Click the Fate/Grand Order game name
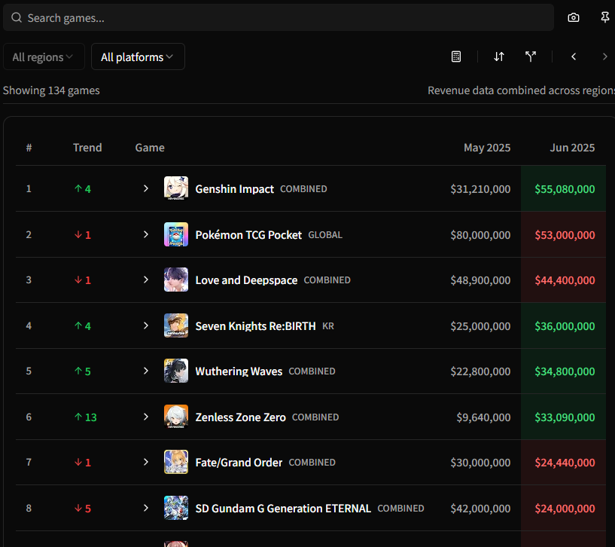This screenshot has width=615, height=547. click(x=239, y=462)
